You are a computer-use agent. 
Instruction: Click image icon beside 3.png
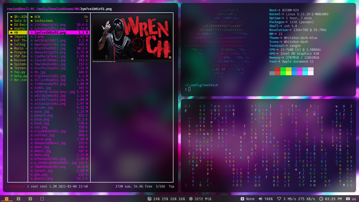tap(32, 37)
